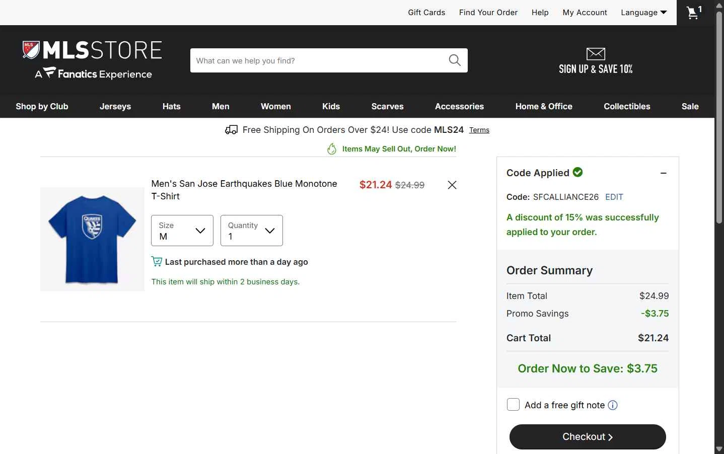
Task: Open the Women menu
Action: click(276, 106)
